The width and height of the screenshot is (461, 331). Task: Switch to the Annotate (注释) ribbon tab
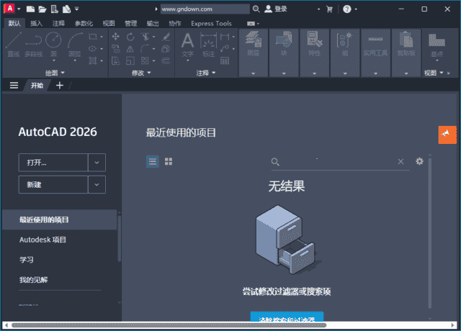58,24
